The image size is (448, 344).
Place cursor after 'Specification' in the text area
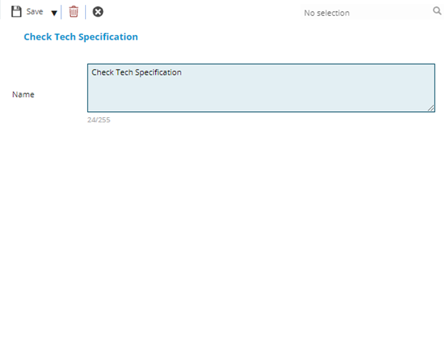point(183,72)
